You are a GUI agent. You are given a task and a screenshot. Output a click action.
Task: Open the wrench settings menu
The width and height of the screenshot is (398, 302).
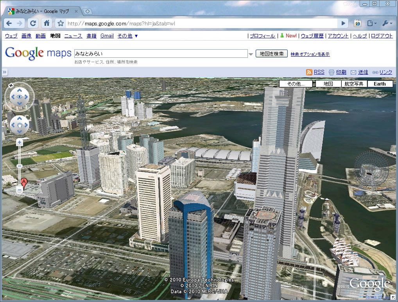[x=386, y=23]
